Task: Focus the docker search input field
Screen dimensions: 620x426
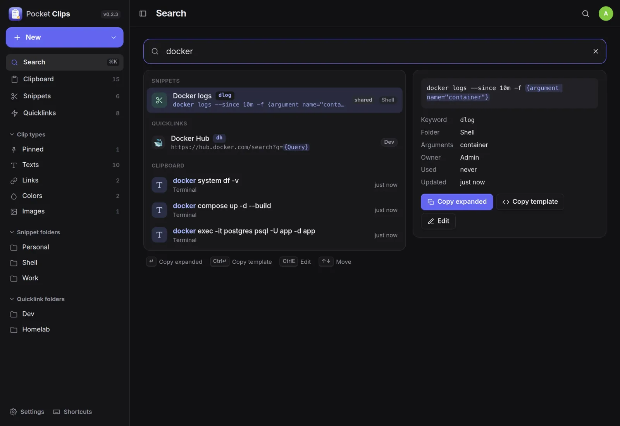Action: tap(375, 51)
